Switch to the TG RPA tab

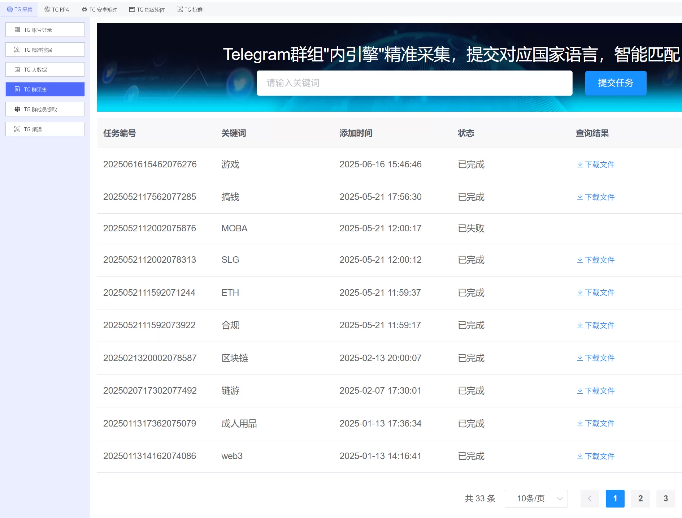(57, 9)
